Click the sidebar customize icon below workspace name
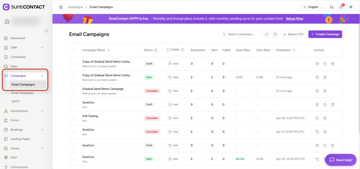Viewport: 360px width, 169px height. pyautogui.click(x=46, y=31)
